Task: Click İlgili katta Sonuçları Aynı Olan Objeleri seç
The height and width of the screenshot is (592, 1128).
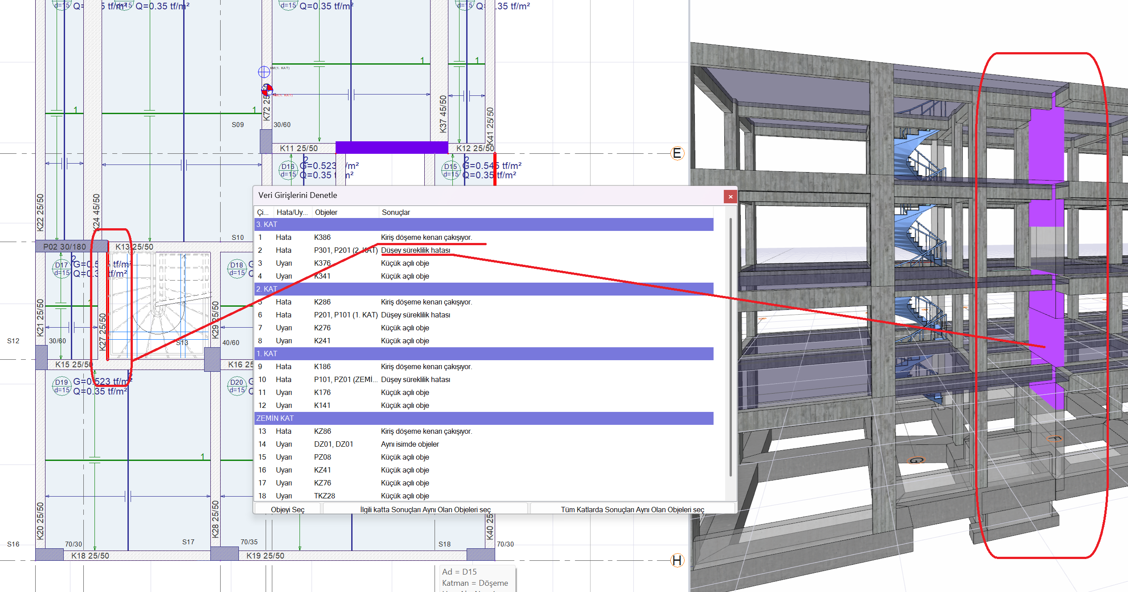Action: (425, 509)
